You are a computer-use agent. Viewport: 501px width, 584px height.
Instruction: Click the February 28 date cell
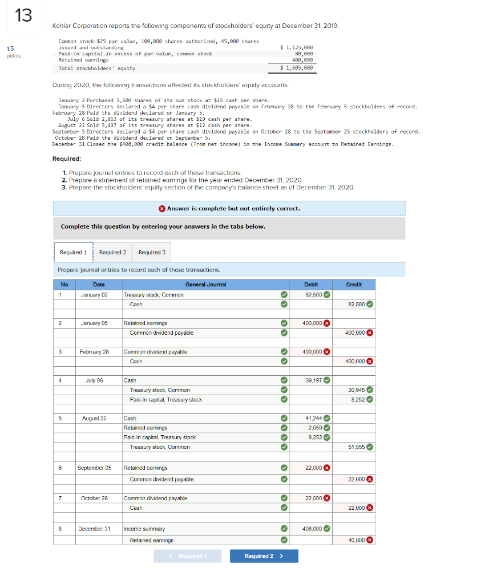(99, 351)
